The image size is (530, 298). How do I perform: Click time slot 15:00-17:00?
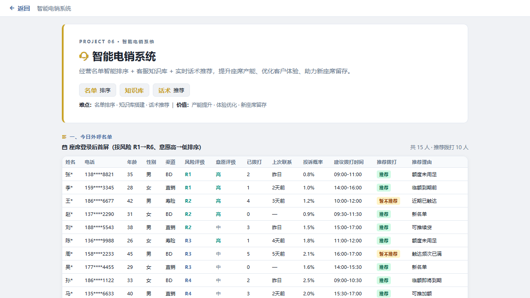pos(348,227)
